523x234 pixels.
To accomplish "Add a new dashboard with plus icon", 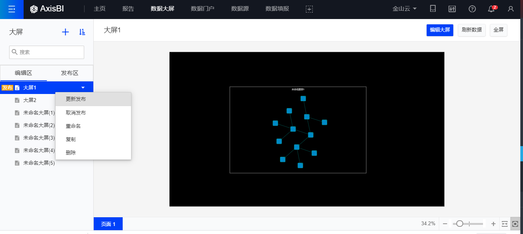I will pos(66,32).
